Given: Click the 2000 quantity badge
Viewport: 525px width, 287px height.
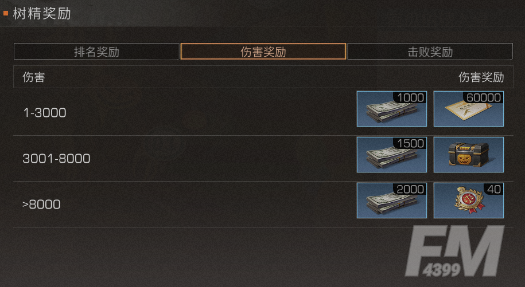Looking at the screenshot, I should [x=410, y=190].
